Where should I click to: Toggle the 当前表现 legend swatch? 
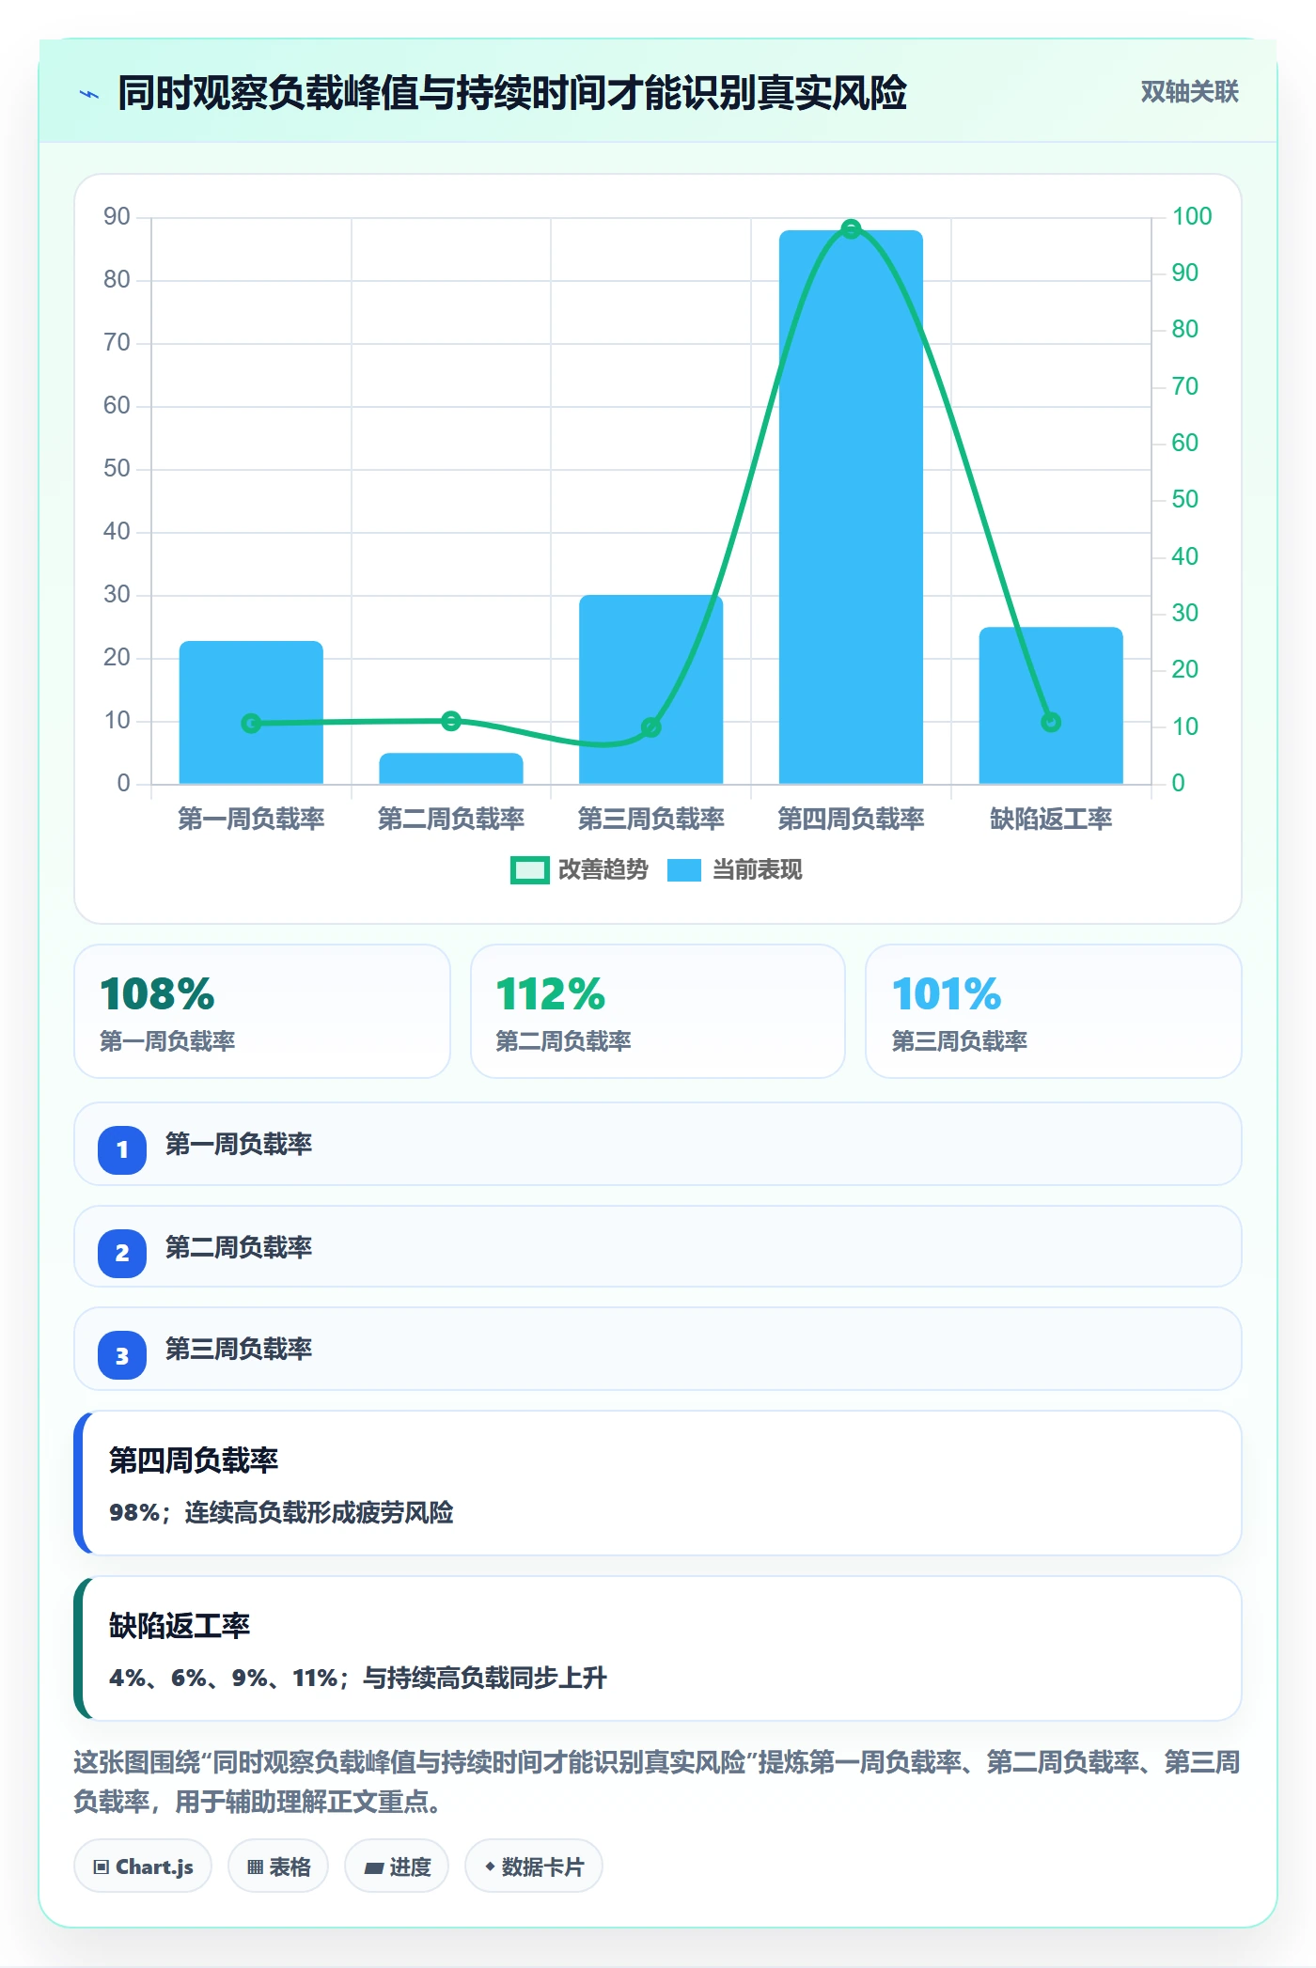683,870
